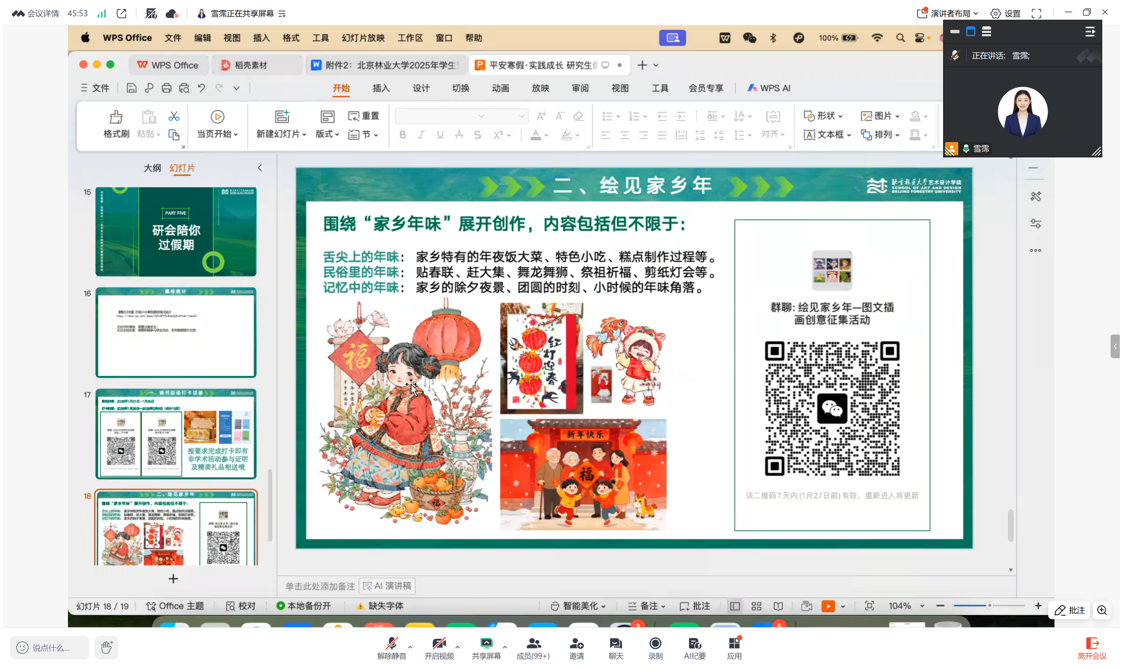Viewport: 1122px width, 670px height.
Task: Click Fit slide to window icon
Action: click(870, 606)
